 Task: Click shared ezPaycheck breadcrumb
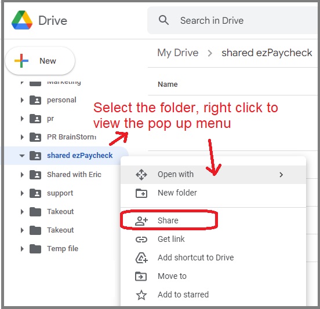[267, 53]
